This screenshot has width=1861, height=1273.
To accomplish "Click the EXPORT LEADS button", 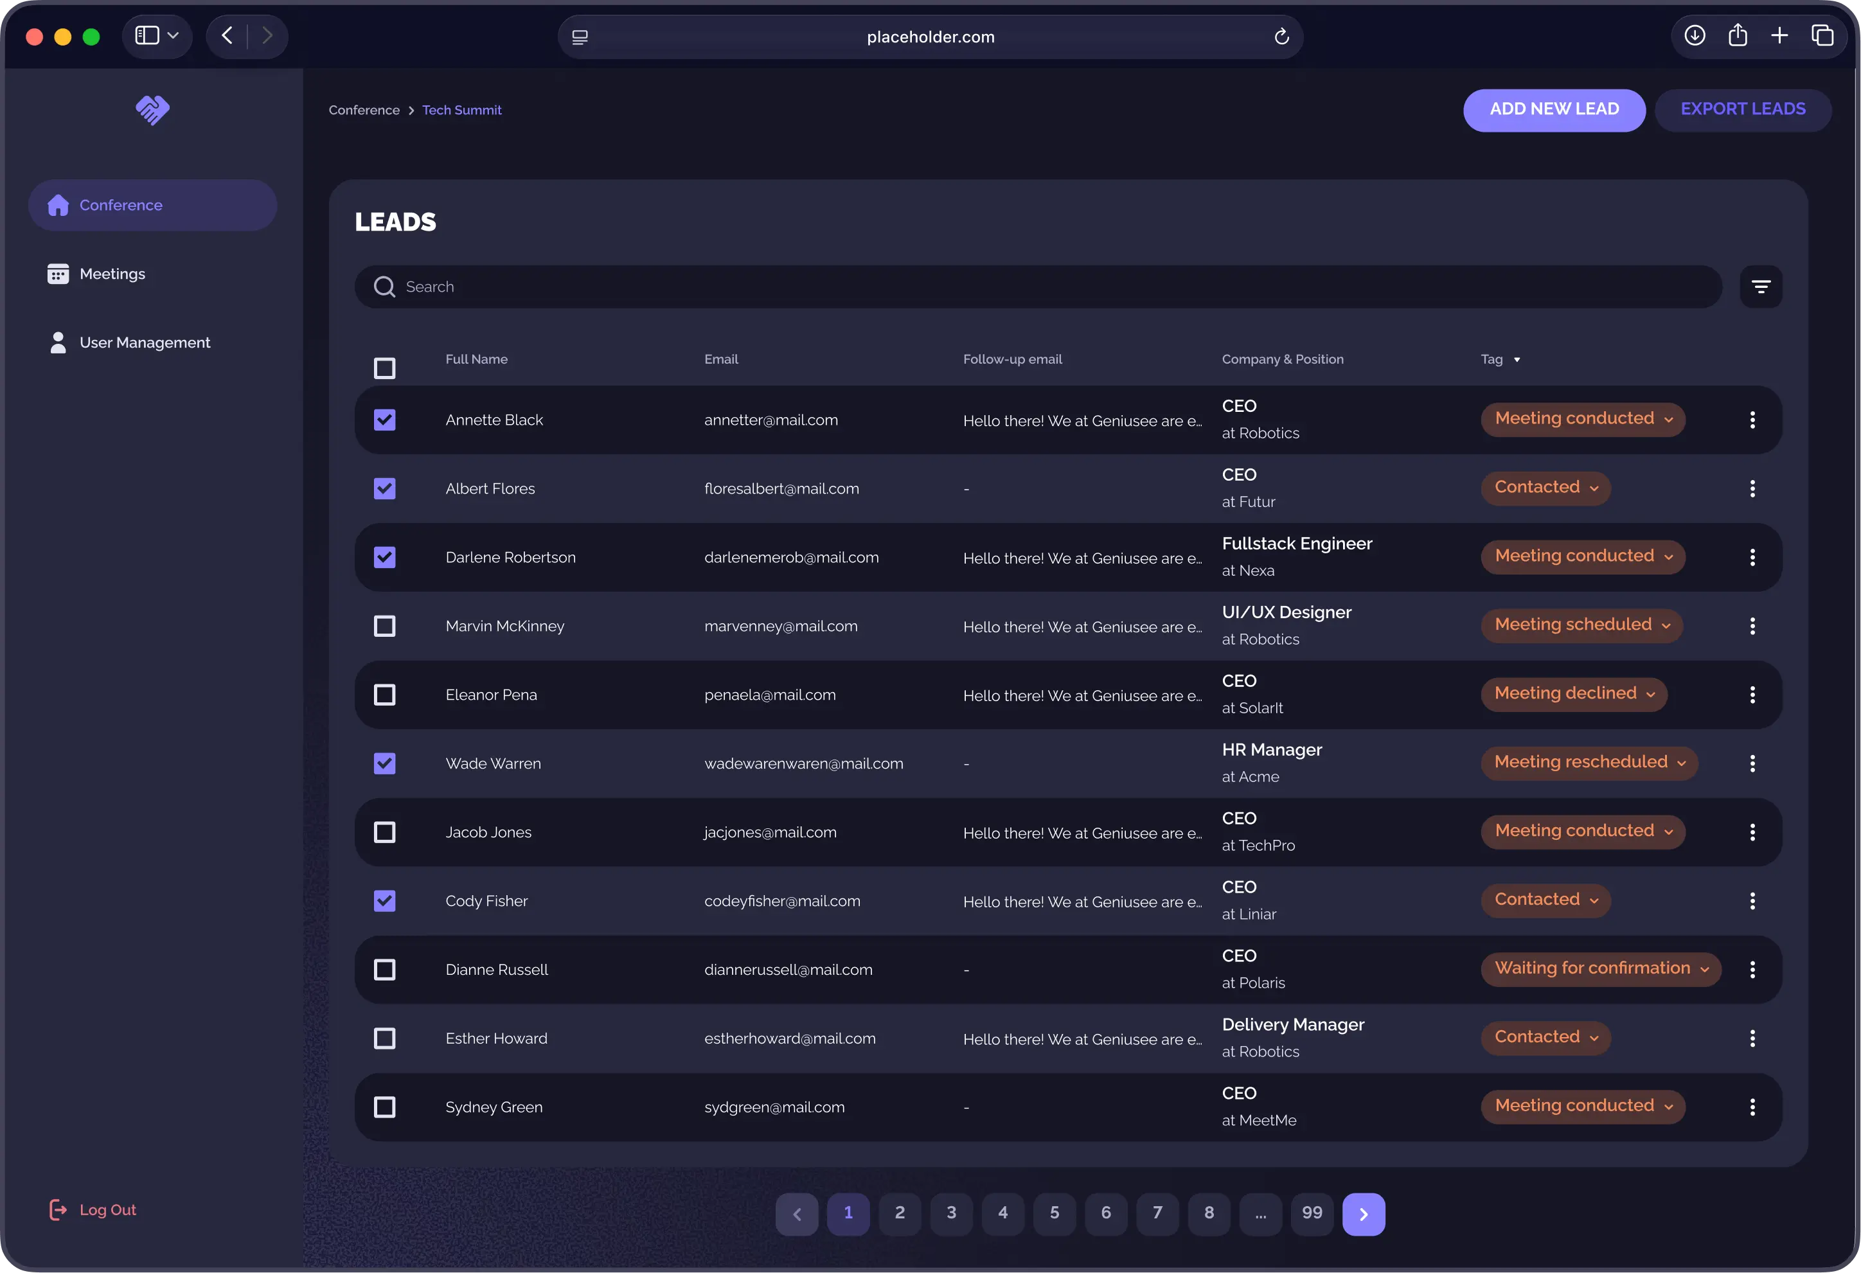I will coord(1743,110).
